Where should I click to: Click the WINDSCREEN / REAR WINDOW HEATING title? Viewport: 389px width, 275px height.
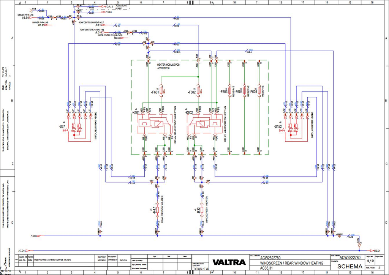[x=291, y=263]
